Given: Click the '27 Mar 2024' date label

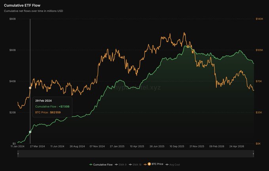Looking at the screenshot, I should click(38, 146).
